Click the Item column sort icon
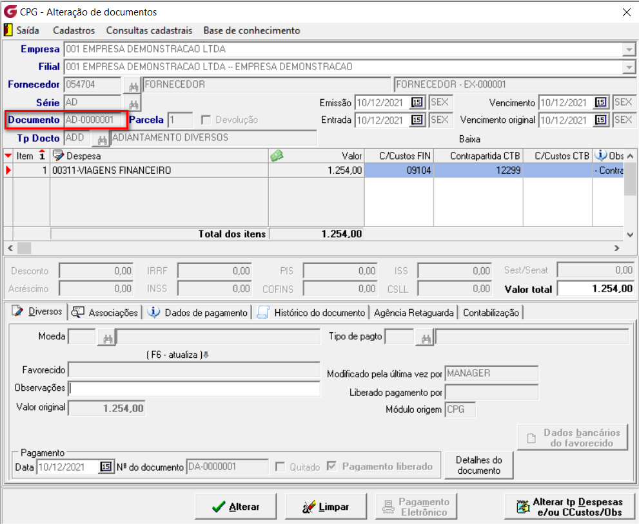639x524 pixels. tap(42, 155)
